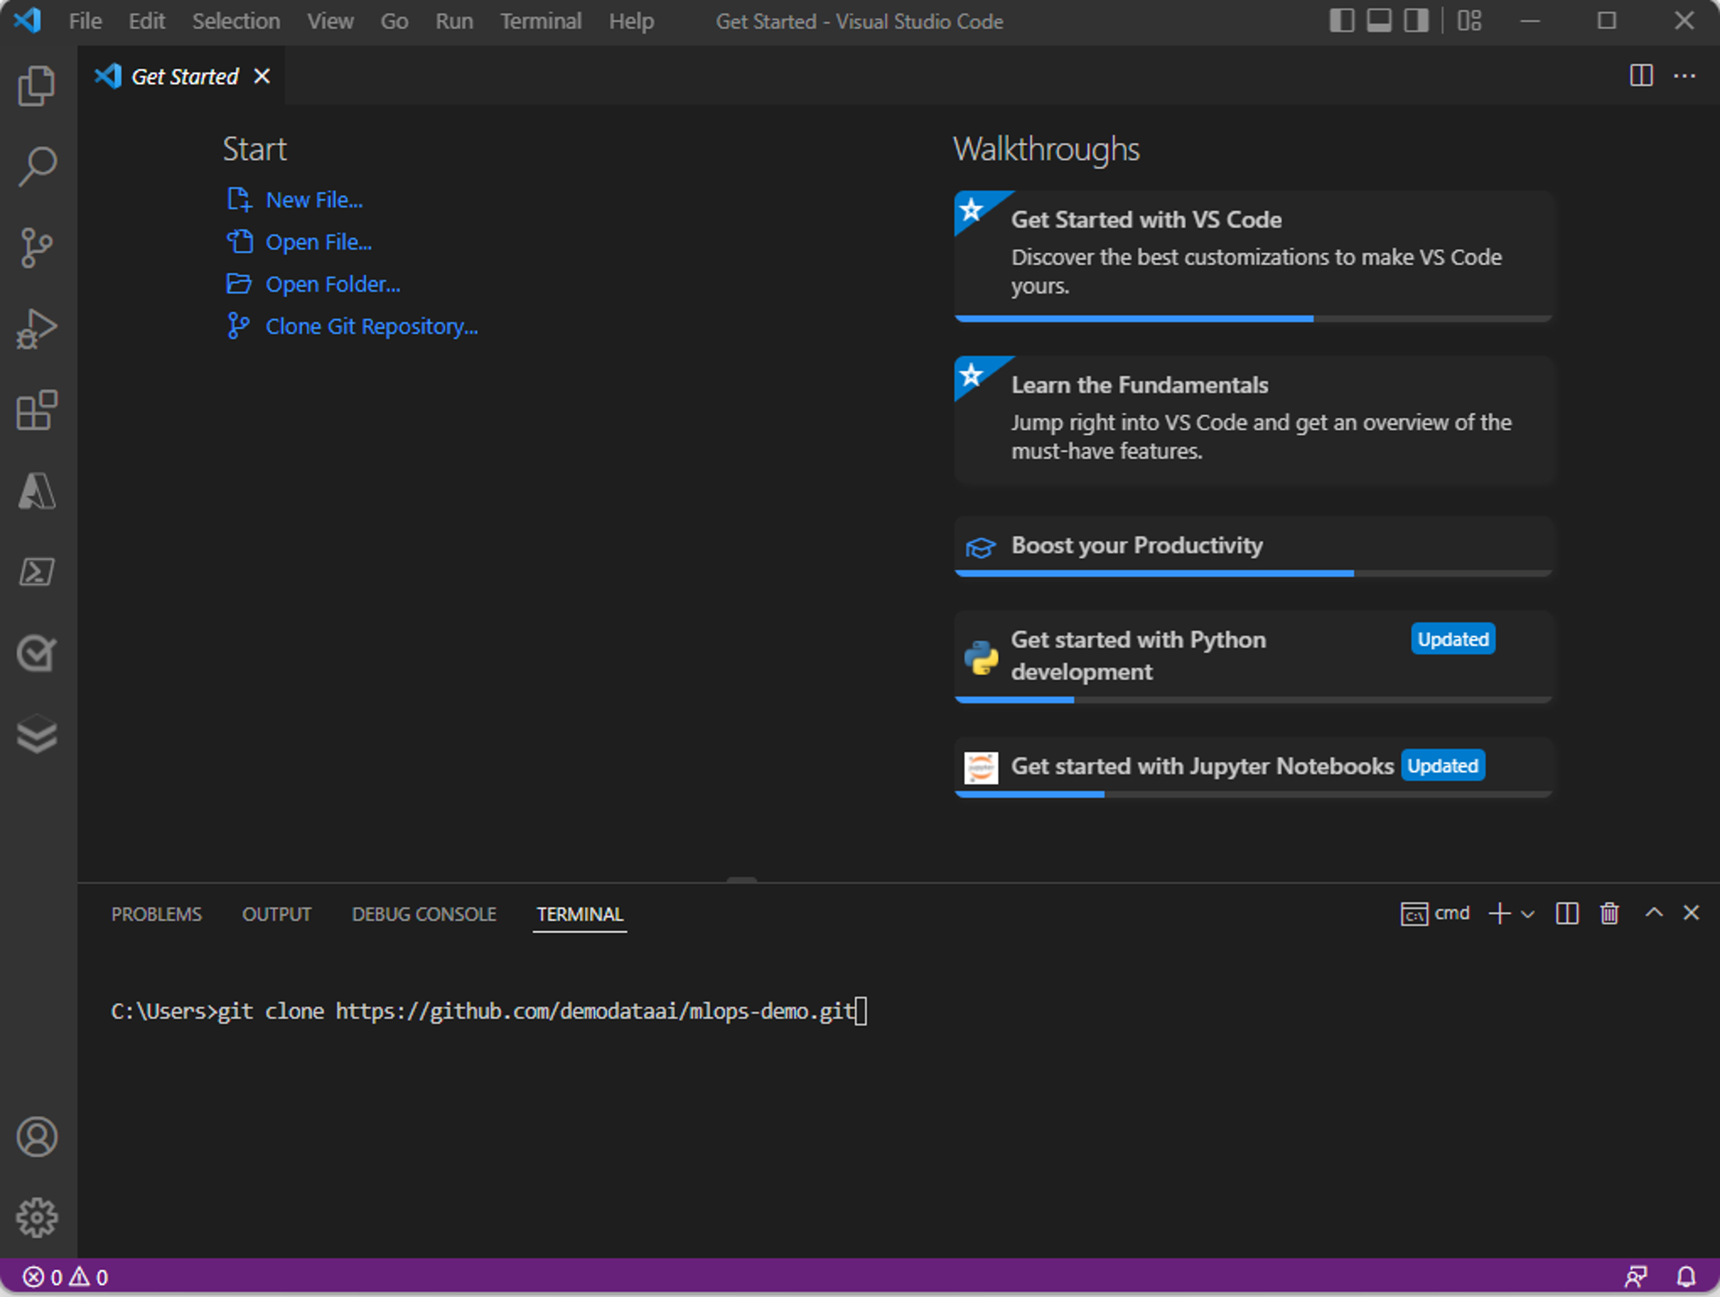Select the Run and Debug icon
The image size is (1720, 1297).
(x=37, y=327)
